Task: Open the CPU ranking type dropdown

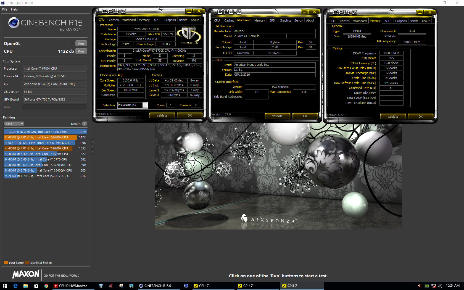Action: click(14, 124)
